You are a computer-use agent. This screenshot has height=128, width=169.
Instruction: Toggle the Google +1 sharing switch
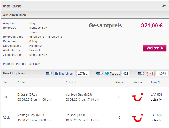(141, 74)
